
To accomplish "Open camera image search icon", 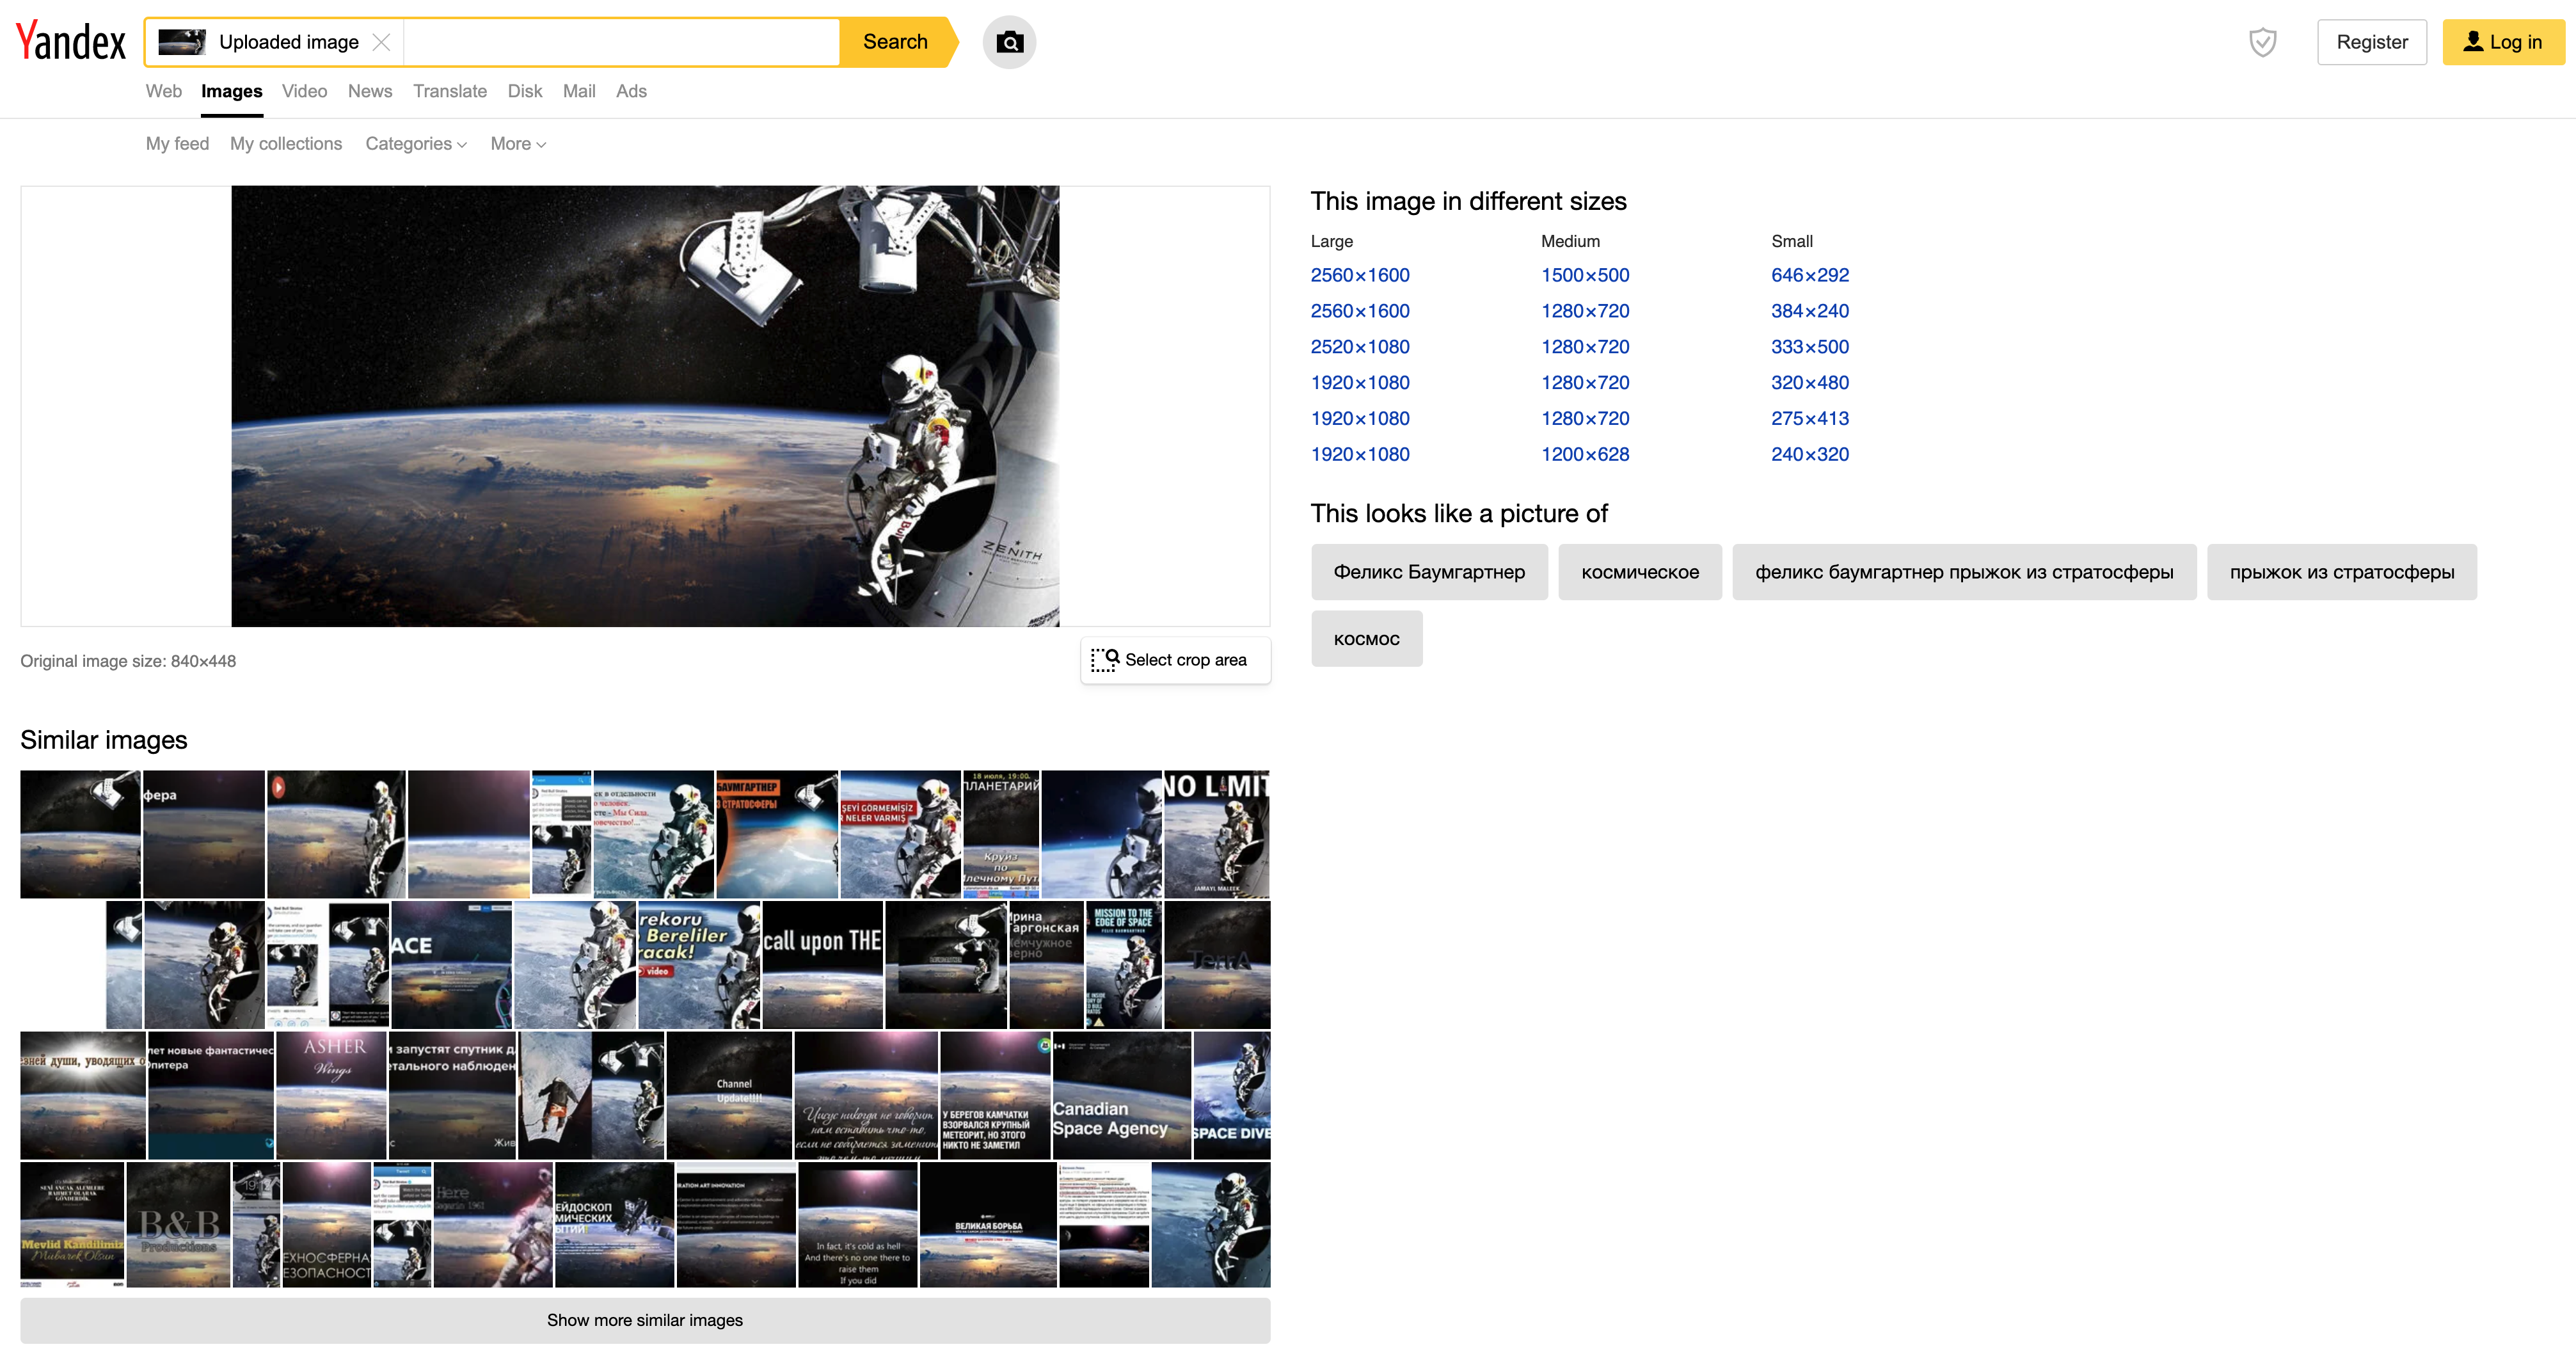I will point(1009,42).
